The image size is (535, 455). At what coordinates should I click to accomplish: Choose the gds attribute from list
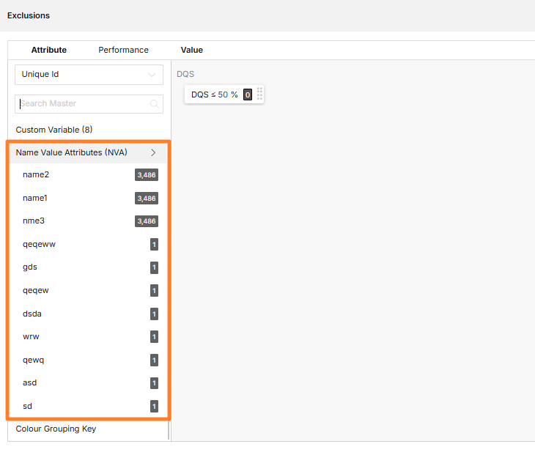pos(30,267)
